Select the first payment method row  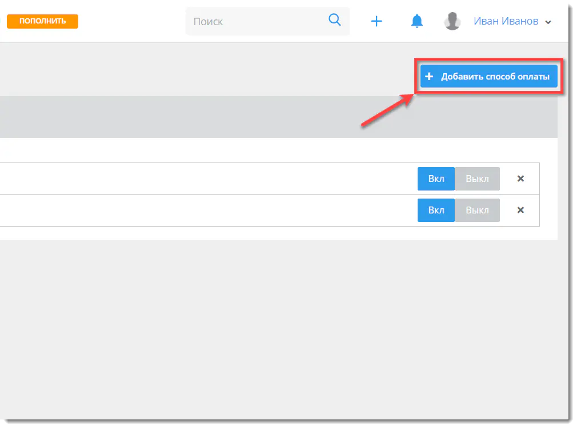point(200,179)
